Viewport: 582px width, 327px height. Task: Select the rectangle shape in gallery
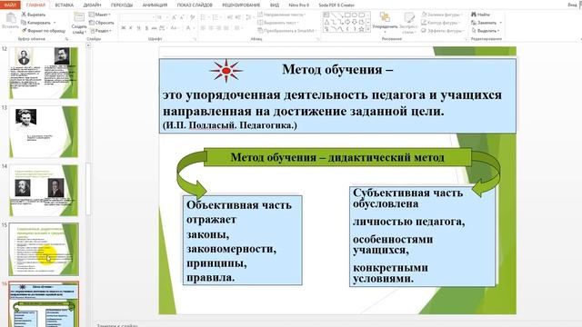347,15
